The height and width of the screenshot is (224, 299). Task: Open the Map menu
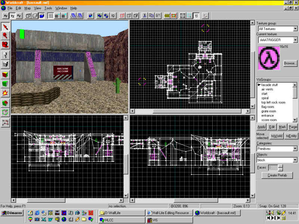28,8
